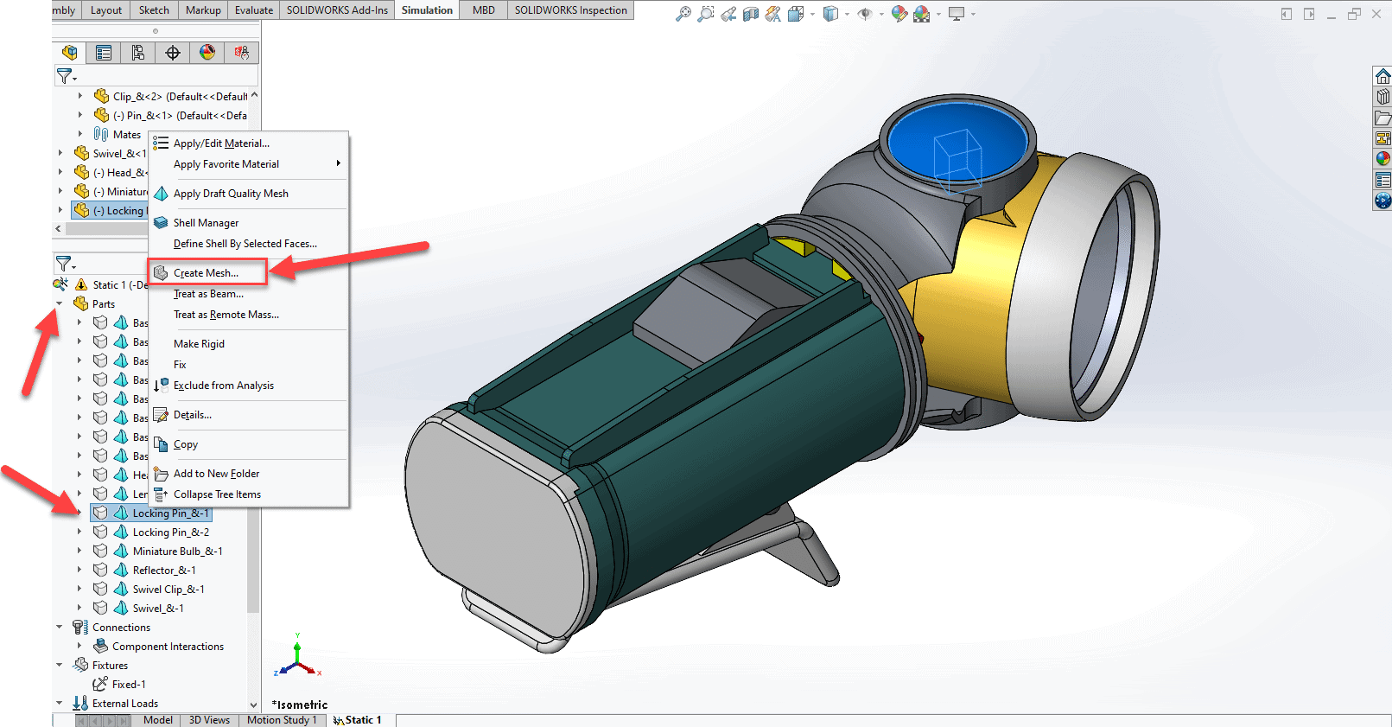Open Apply Scene dropdown arrow

pyautogui.click(x=938, y=14)
